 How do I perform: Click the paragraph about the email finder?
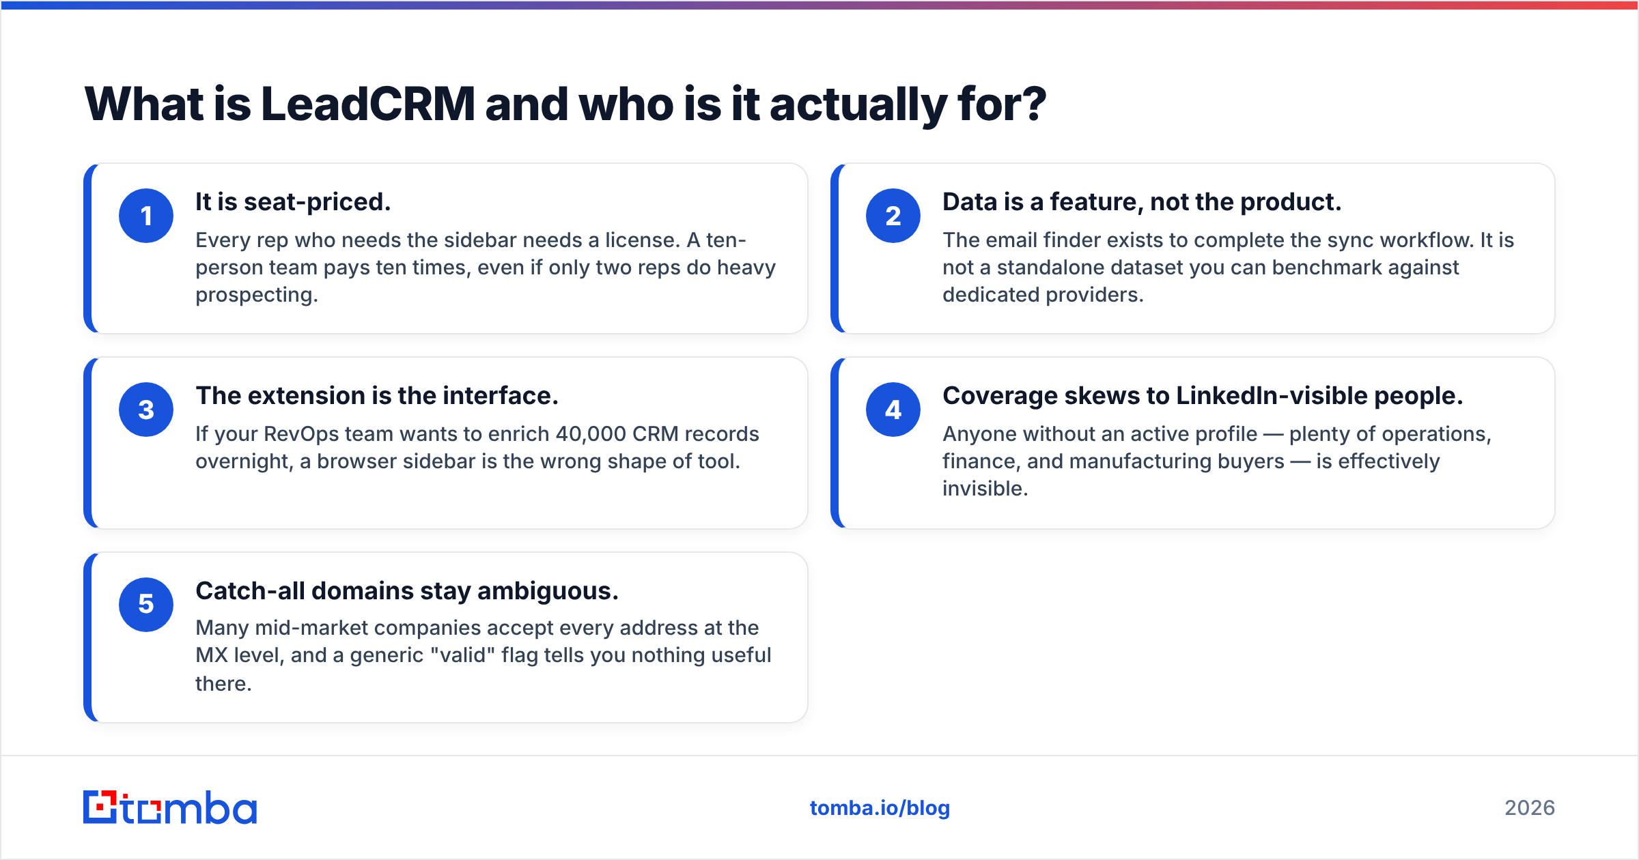1228,268
